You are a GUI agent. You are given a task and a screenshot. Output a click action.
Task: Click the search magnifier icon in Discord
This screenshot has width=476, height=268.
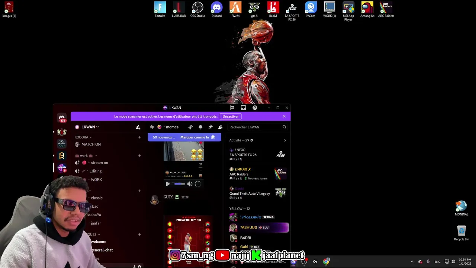(284, 127)
